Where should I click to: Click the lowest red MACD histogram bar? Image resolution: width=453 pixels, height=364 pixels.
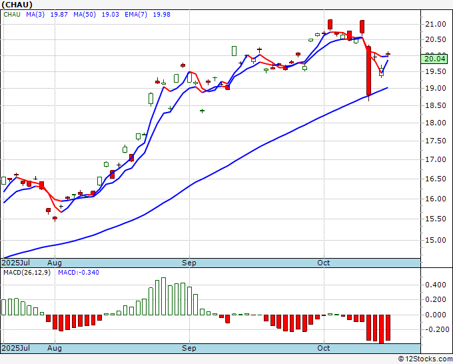click(x=381, y=329)
